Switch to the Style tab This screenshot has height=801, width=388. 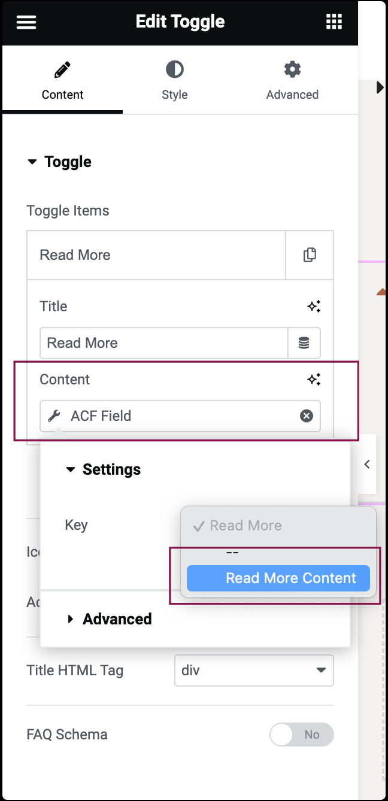click(174, 80)
